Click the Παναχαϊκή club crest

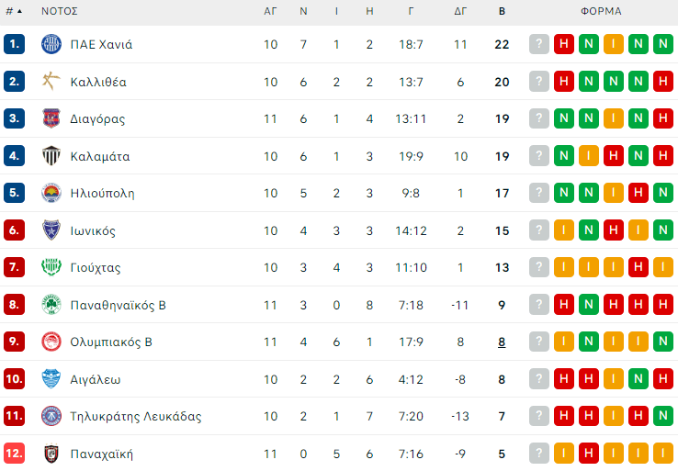point(51,454)
